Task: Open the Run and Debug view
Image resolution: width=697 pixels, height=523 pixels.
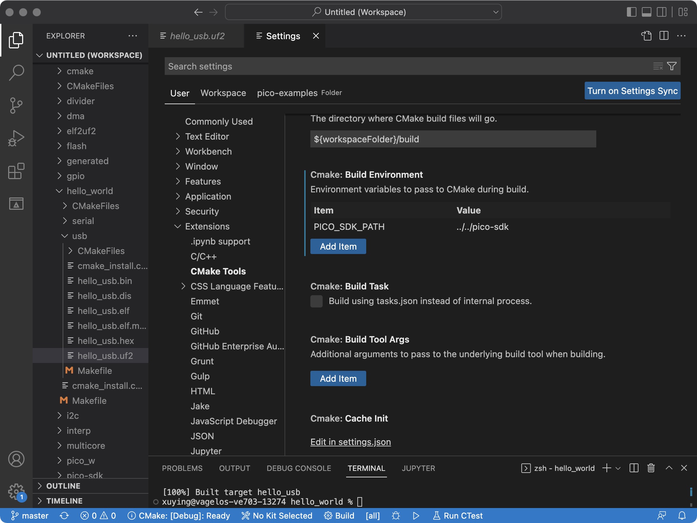Action: pos(16,138)
